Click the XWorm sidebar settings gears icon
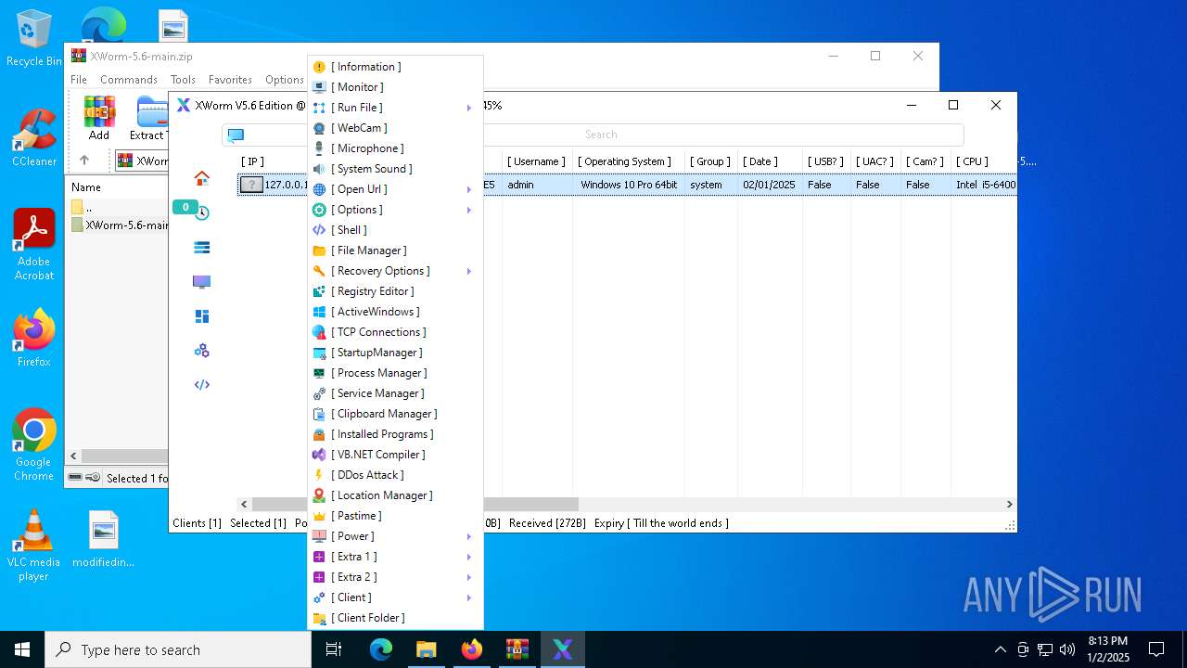 [x=201, y=351]
